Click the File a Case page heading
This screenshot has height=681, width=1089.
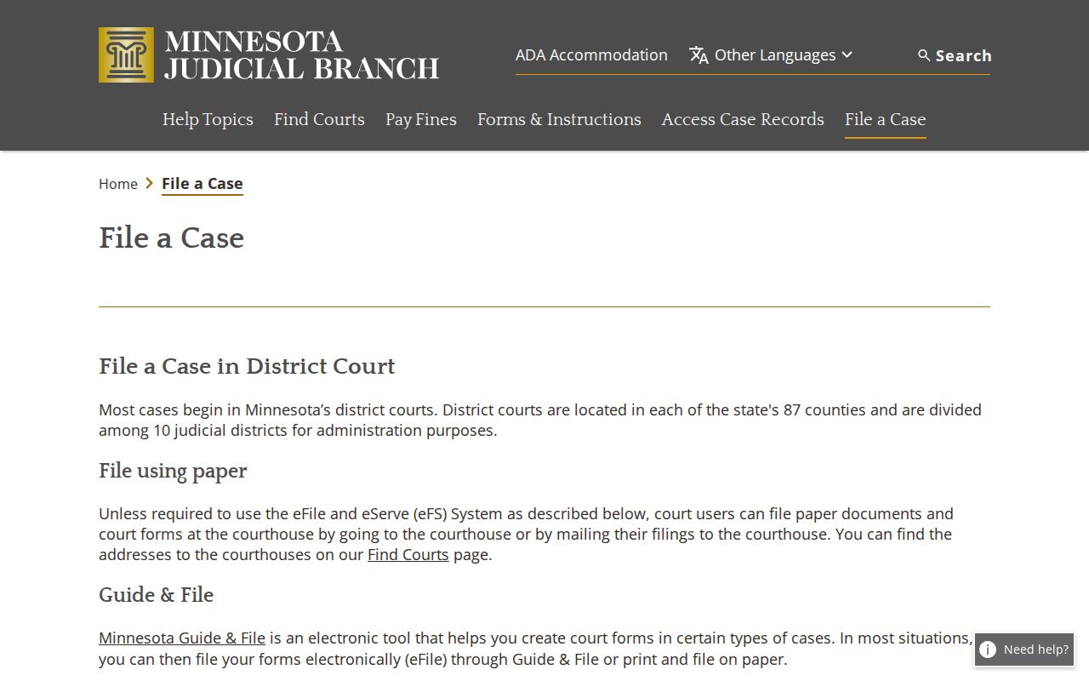click(171, 237)
